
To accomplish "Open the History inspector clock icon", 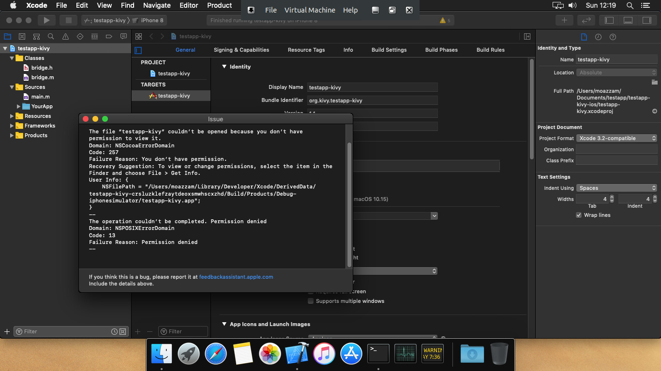I will [x=598, y=37].
